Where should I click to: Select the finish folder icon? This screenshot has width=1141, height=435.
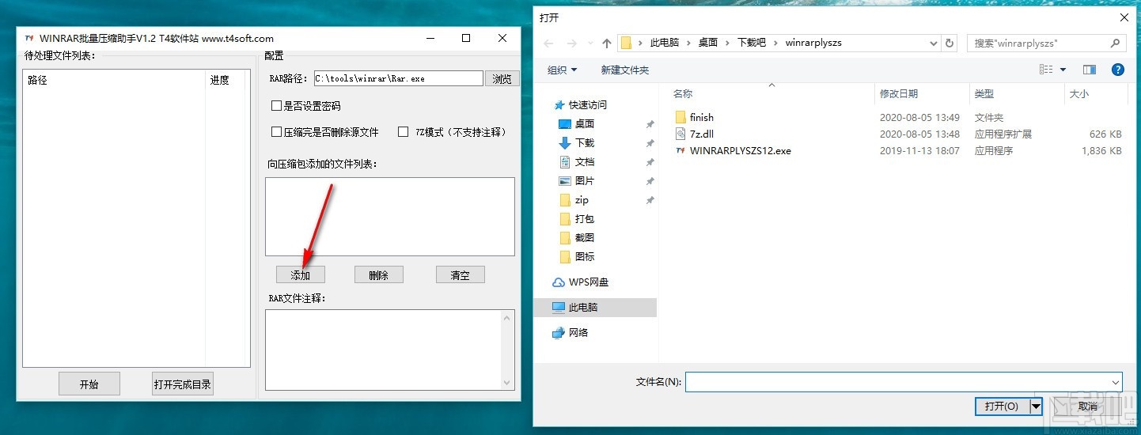[681, 117]
